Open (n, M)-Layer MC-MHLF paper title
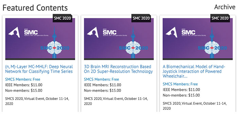This screenshot has width=238, height=136. click(x=39, y=69)
